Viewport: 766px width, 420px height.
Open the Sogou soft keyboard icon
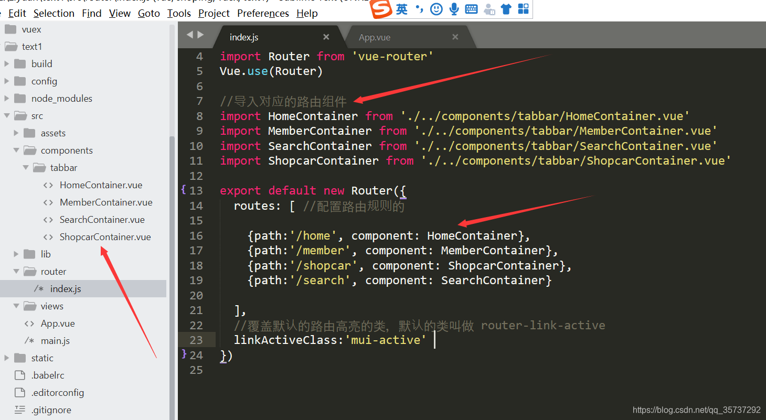pos(471,9)
